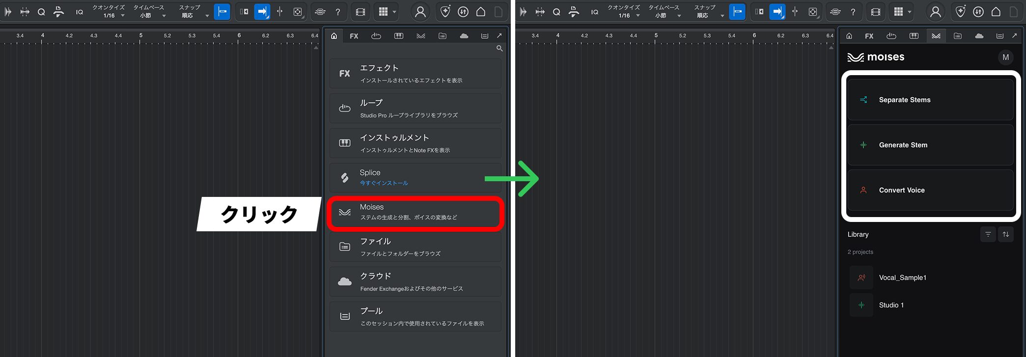The height and width of the screenshot is (357, 1026).
Task: Open grid view dropdown arrow in left toolbar
Action: (394, 12)
